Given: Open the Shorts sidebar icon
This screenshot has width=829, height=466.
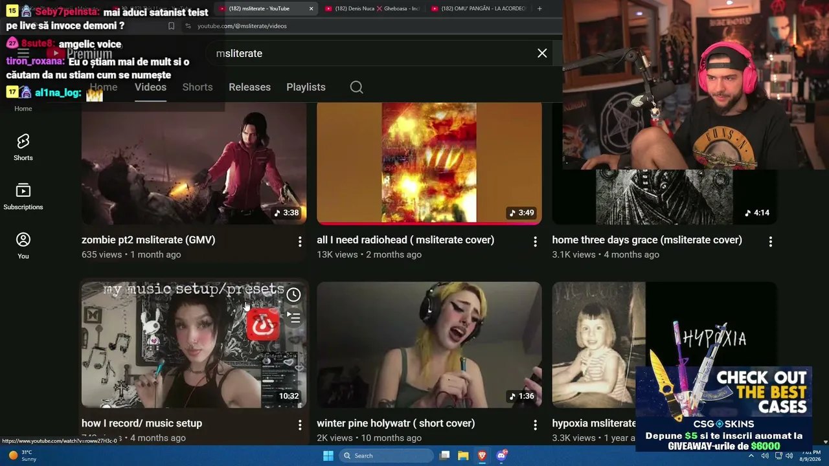Looking at the screenshot, I should click(23, 147).
